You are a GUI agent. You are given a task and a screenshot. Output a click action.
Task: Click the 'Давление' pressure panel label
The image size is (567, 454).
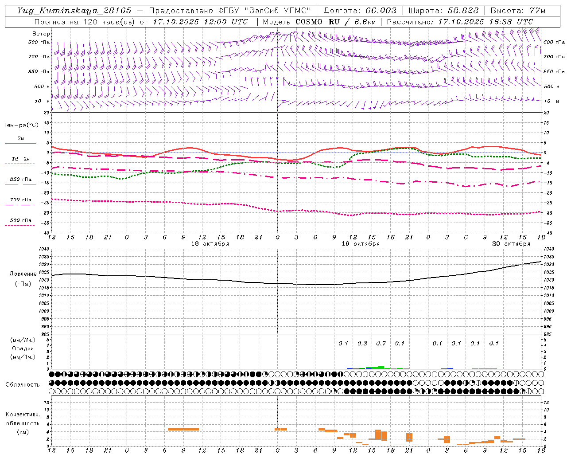click(x=23, y=274)
